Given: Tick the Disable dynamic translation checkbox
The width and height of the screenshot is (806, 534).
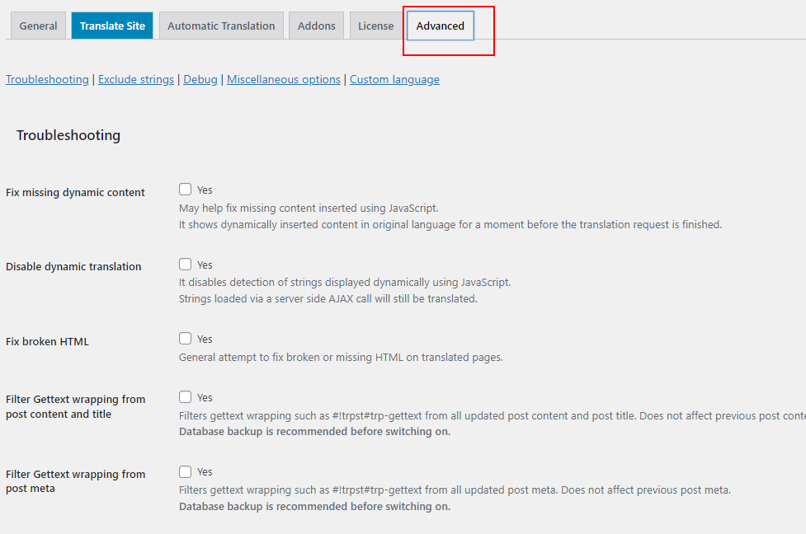Looking at the screenshot, I should [x=186, y=265].
